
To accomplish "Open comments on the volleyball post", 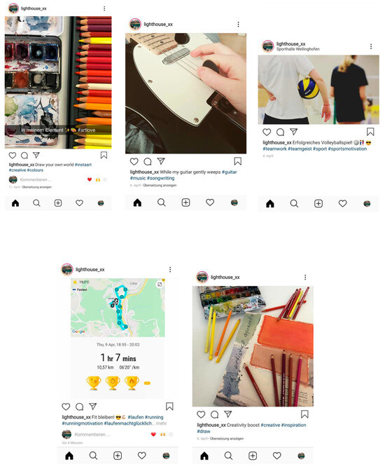I will (x=280, y=132).
